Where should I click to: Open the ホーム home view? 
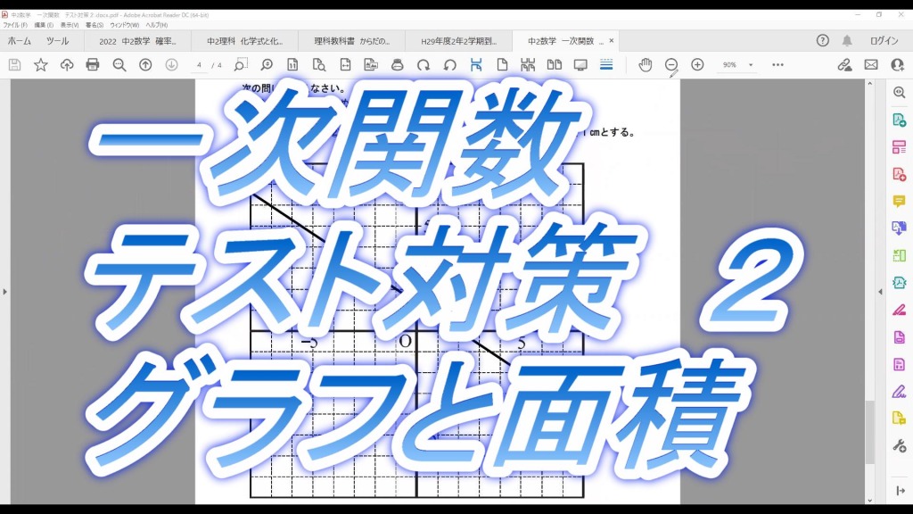click(x=20, y=41)
